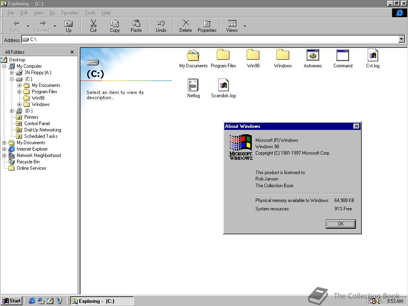Open the Forward history dropdown arrow
Screen dimensions: 408x306
click(x=55, y=26)
